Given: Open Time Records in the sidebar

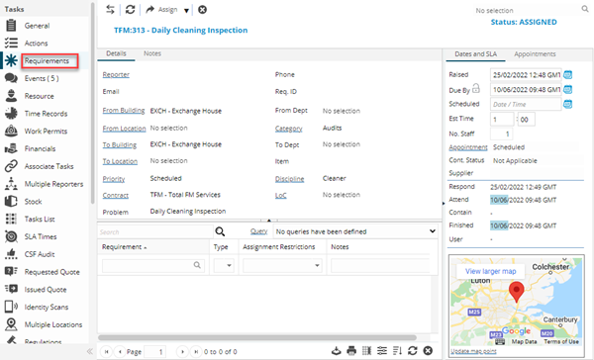Looking at the screenshot, I should coord(46,114).
